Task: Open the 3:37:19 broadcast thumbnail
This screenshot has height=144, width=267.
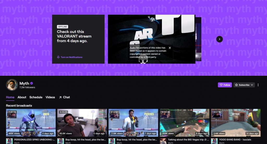Action: coord(236,123)
